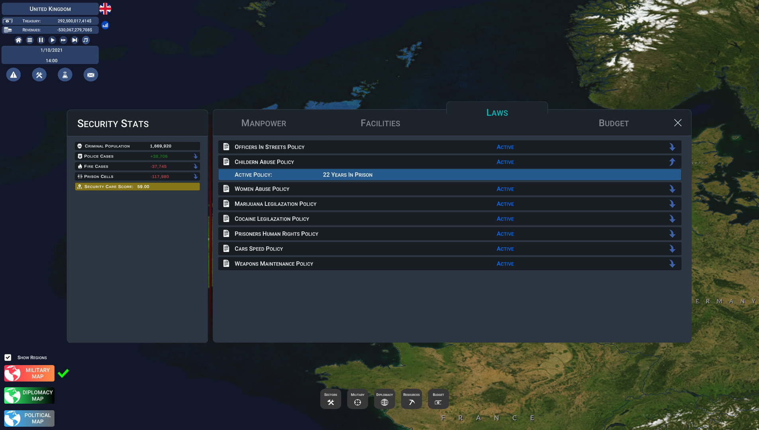Click the home icon in top toolbar
This screenshot has width=759, height=430.
(x=18, y=40)
